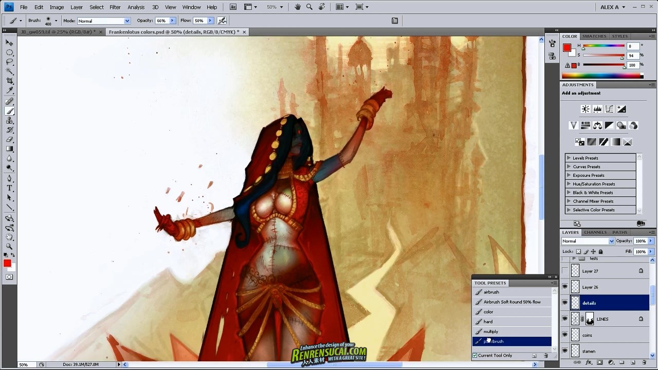Open the ALEX A workspace switcher
This screenshot has height=370, width=658.
[613, 7]
